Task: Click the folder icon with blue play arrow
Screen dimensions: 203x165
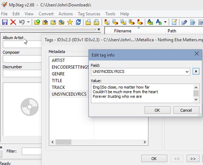Action: [53, 22]
